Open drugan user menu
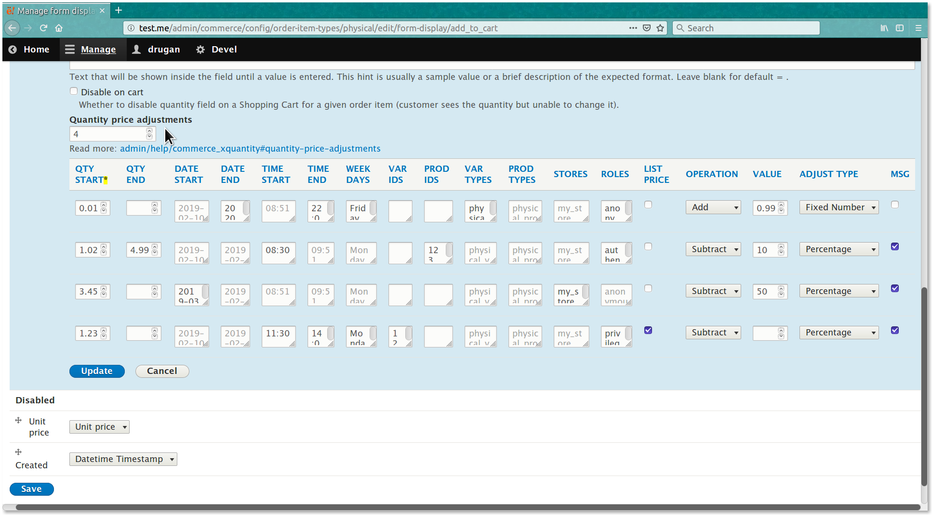Viewport: 932px width, 515px height. click(163, 49)
